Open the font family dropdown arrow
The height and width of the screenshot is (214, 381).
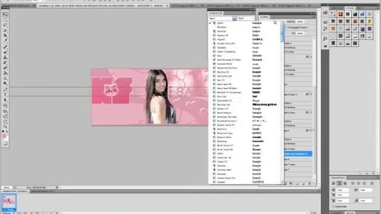tap(234, 18)
